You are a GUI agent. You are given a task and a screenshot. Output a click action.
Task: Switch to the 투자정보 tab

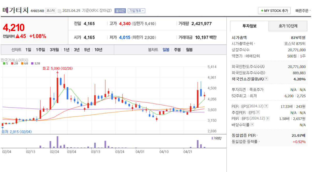tap(249, 26)
